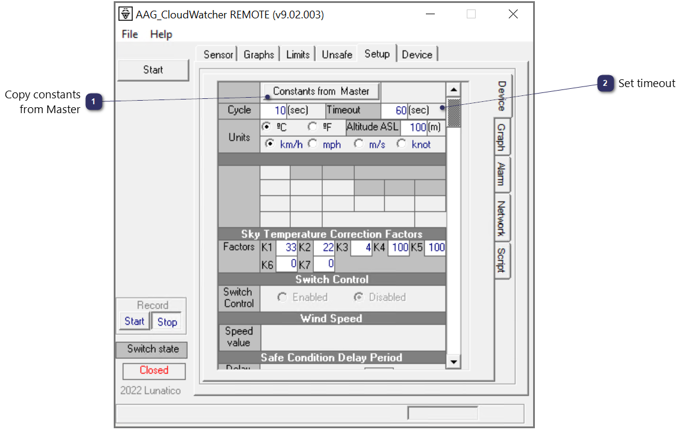The image size is (680, 430).
Task: Click Constants from Master button
Action: (x=321, y=91)
